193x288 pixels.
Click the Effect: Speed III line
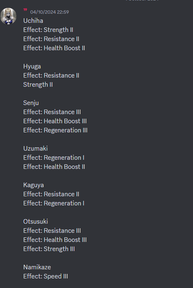click(46, 276)
